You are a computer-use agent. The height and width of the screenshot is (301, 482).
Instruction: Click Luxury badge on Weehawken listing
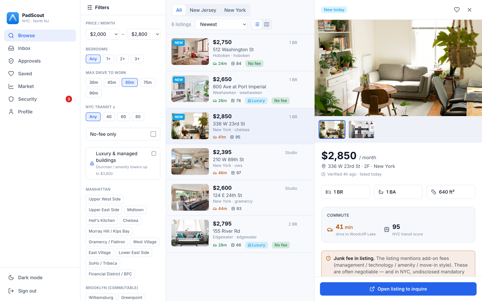[256, 101]
